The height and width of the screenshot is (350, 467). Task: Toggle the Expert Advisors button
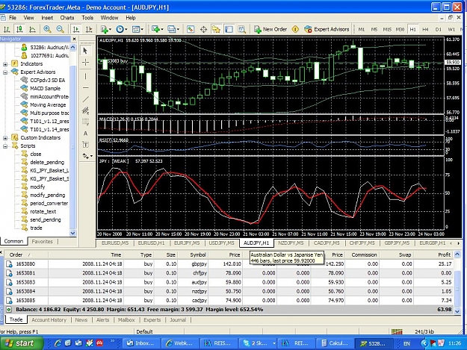pos(327,29)
